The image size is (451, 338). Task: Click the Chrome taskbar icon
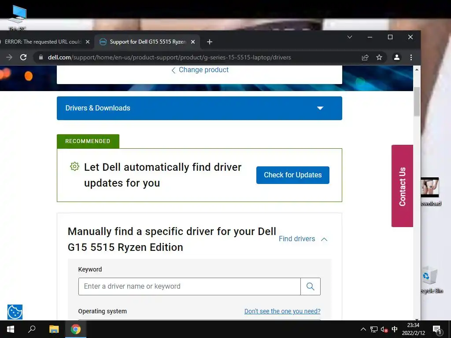click(x=76, y=329)
